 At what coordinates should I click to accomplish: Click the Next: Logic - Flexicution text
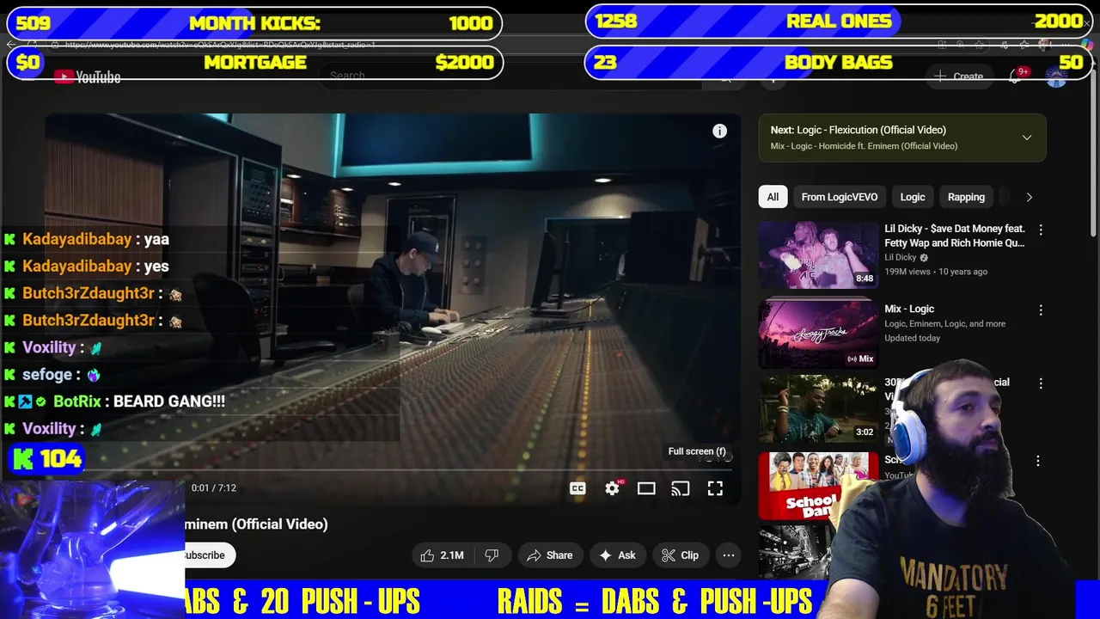click(859, 130)
